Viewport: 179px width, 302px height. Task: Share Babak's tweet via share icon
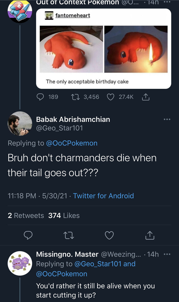tap(150, 235)
